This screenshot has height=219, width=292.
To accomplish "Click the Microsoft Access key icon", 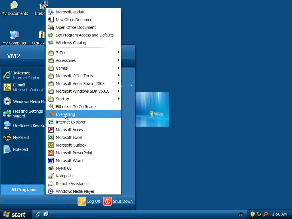I will pos(51,130).
